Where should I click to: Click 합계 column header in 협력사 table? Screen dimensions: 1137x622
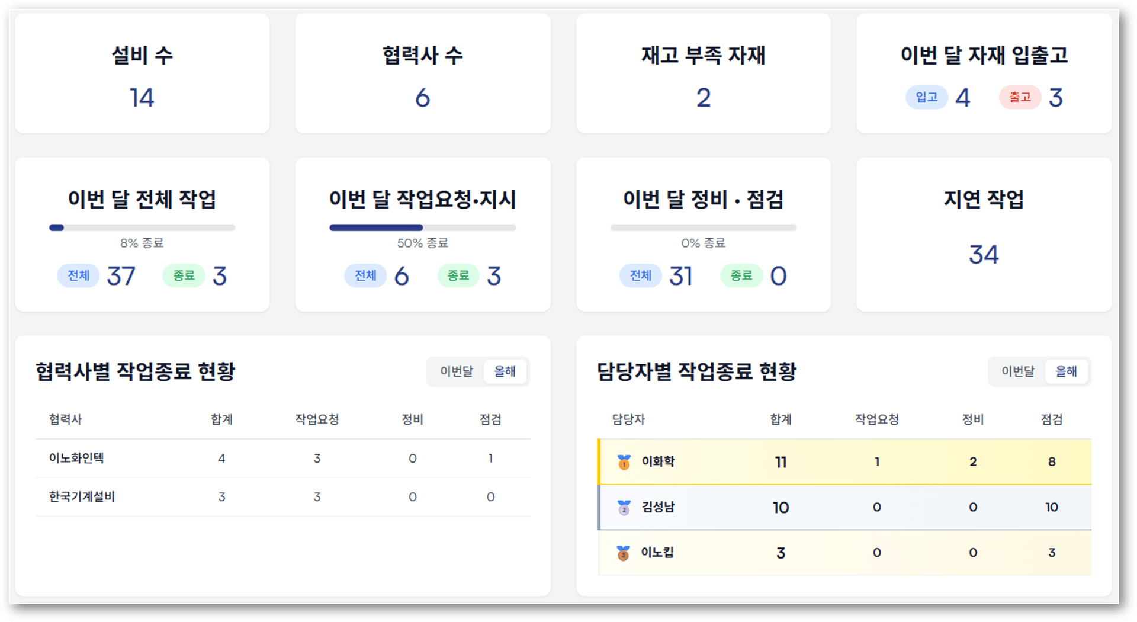coord(221,419)
